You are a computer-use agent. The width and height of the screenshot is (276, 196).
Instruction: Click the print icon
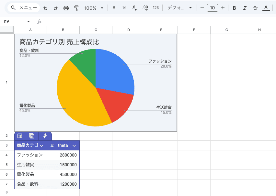point(66,8)
